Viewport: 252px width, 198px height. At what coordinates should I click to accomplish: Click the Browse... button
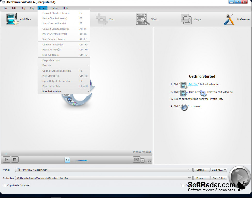(x=201, y=178)
